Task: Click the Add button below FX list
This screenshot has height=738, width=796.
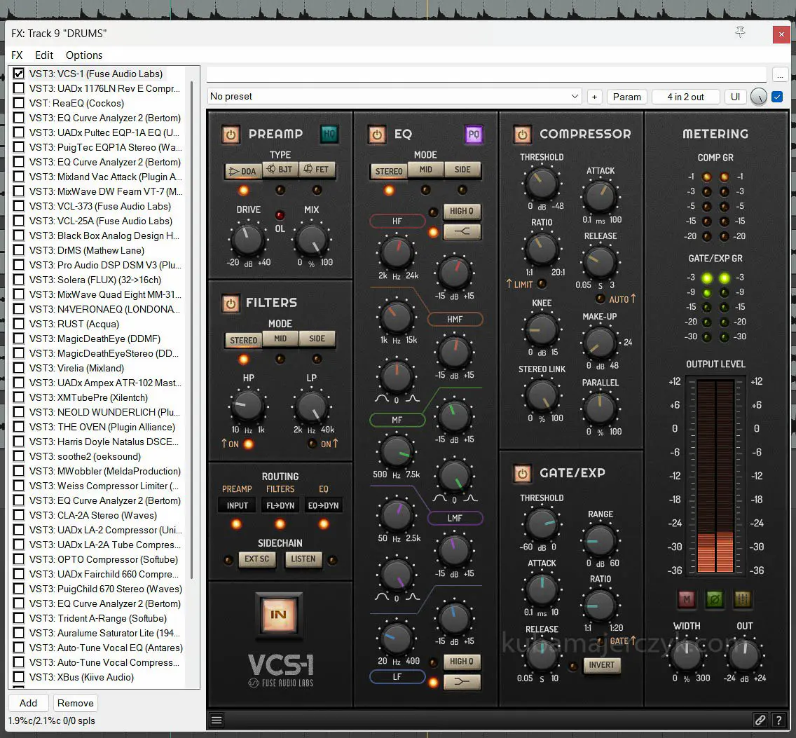Action: (x=28, y=703)
